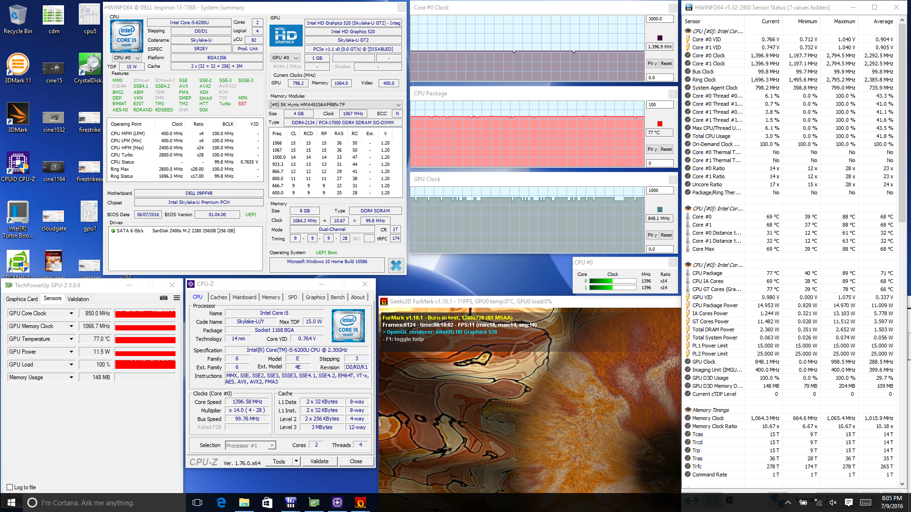
Task: Open the cpu5 desktop file
Action: coord(90,19)
